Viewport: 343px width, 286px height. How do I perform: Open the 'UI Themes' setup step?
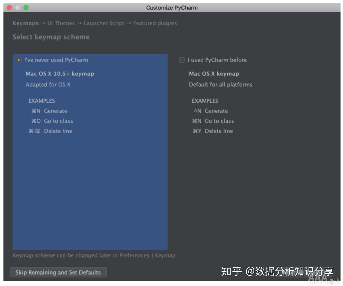pos(61,23)
